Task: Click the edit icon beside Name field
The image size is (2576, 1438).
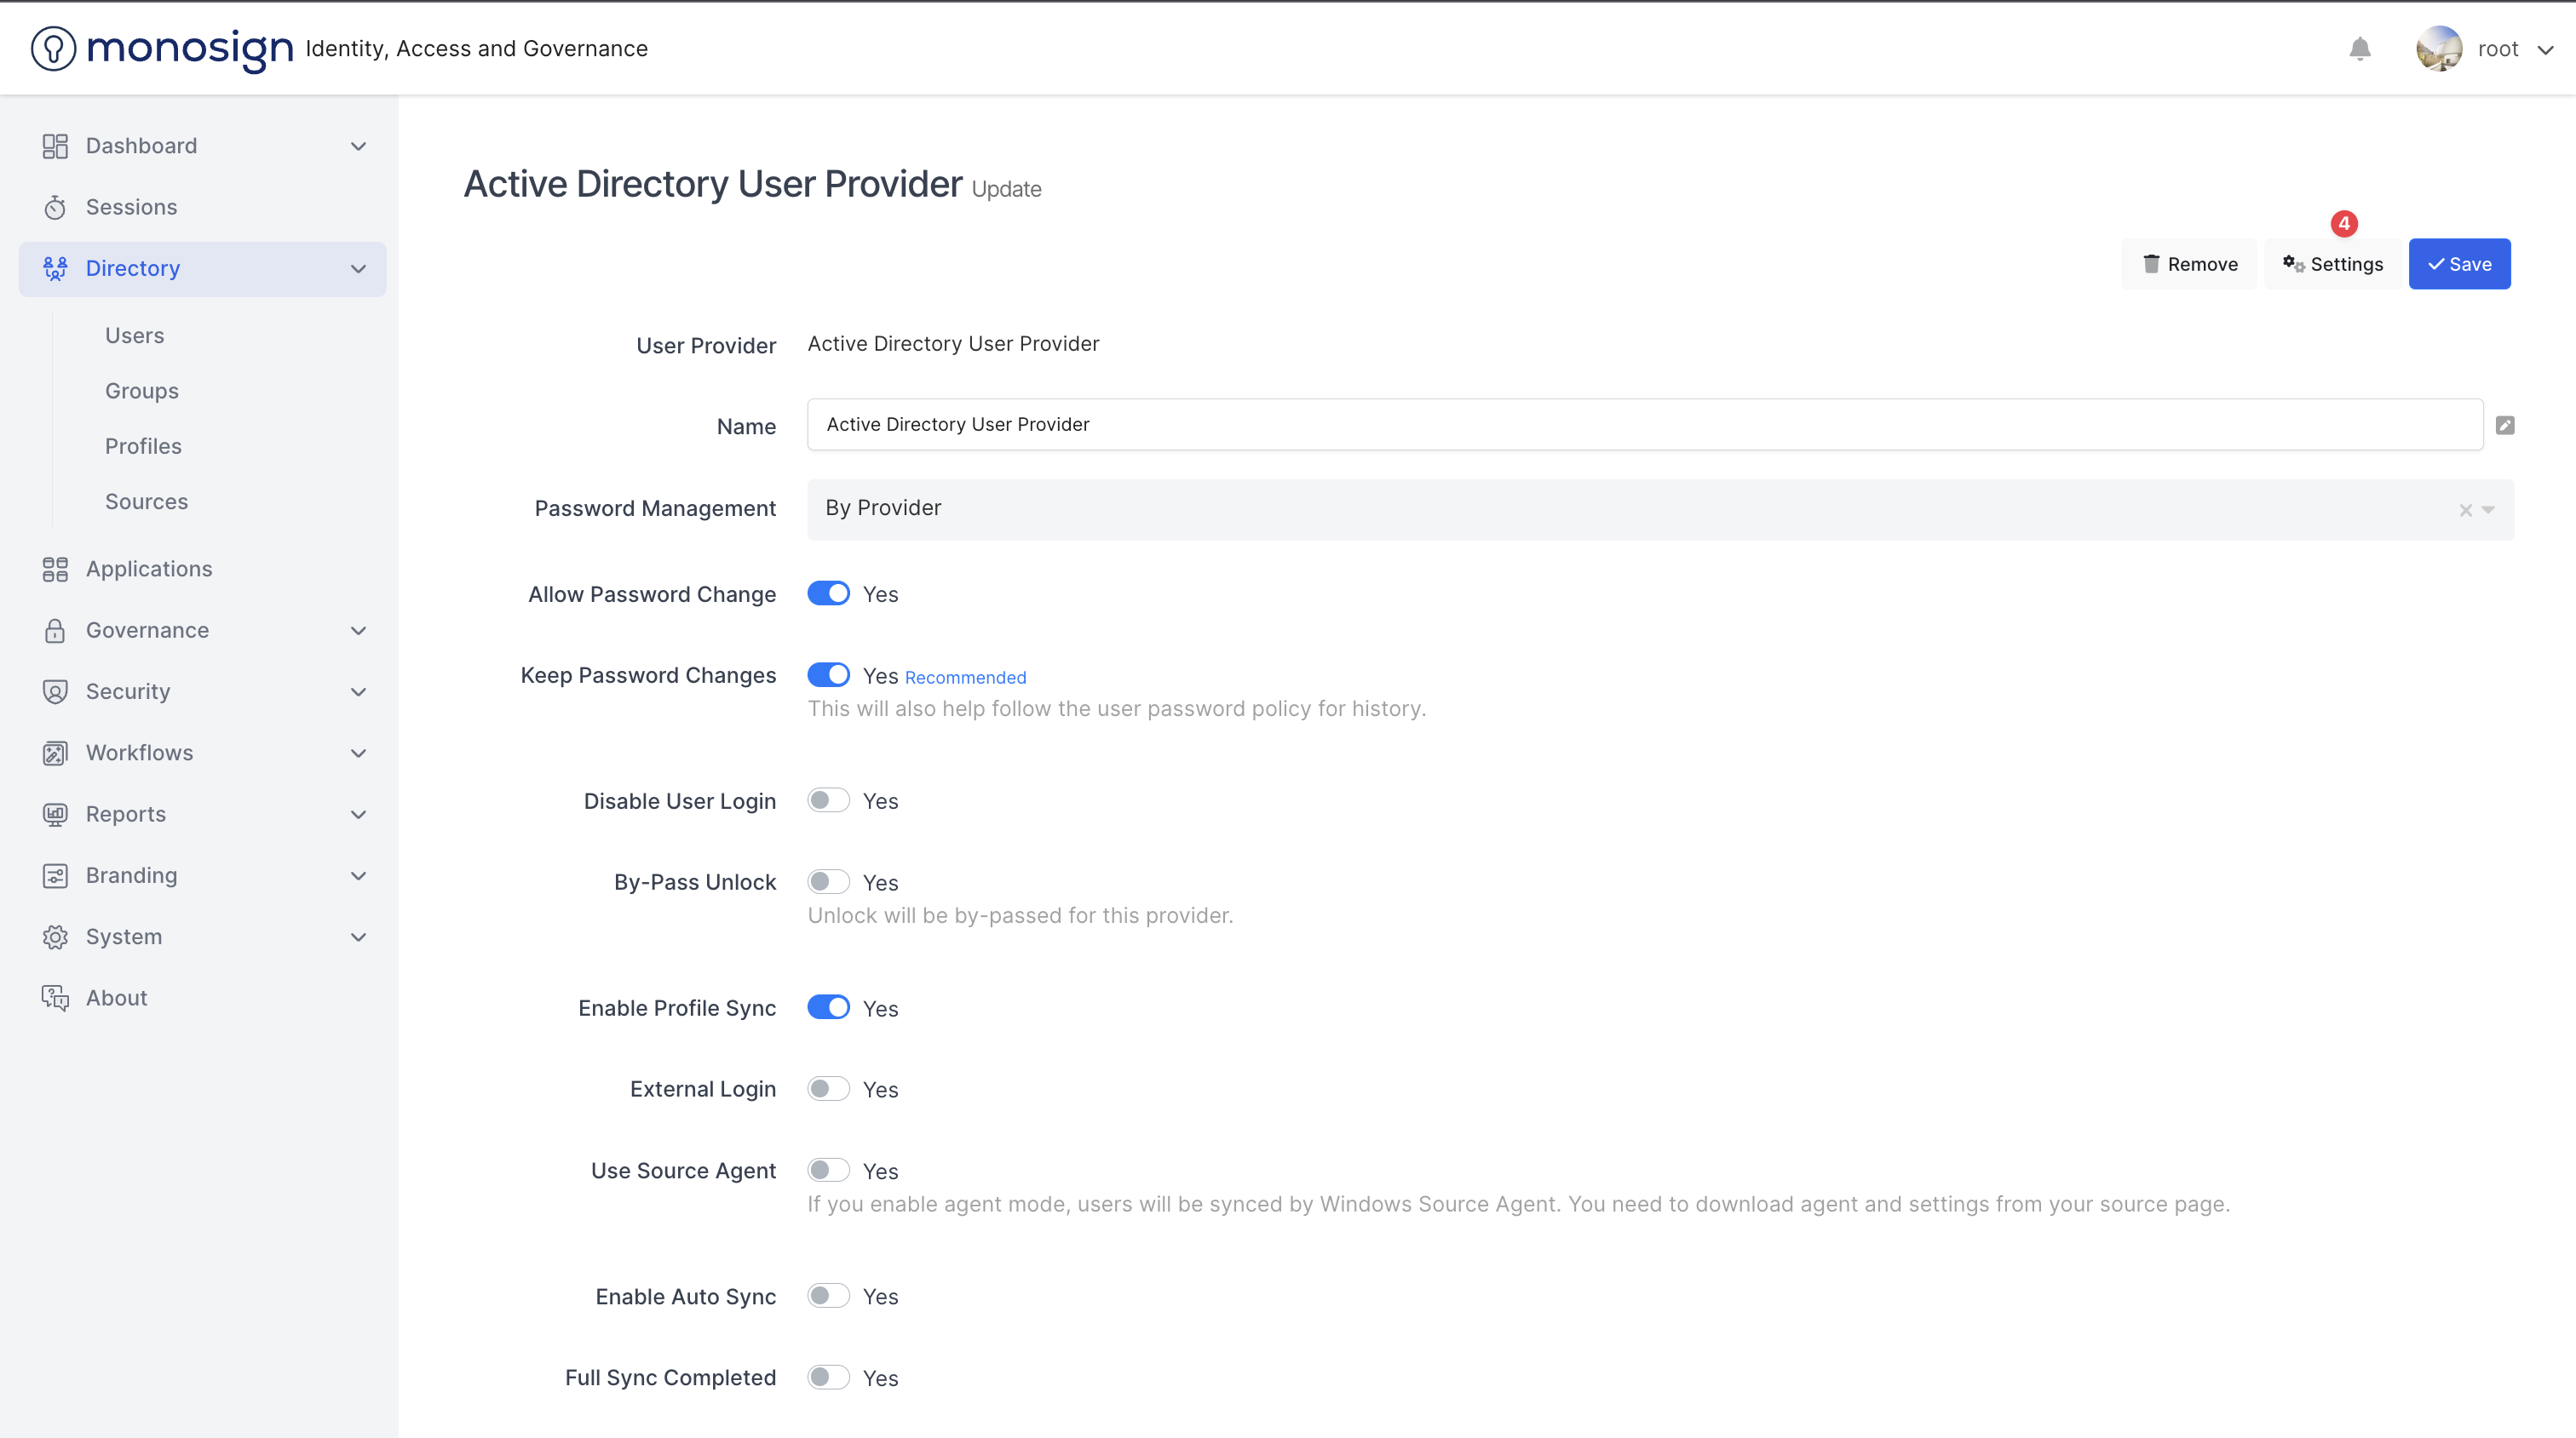Action: 2504,426
